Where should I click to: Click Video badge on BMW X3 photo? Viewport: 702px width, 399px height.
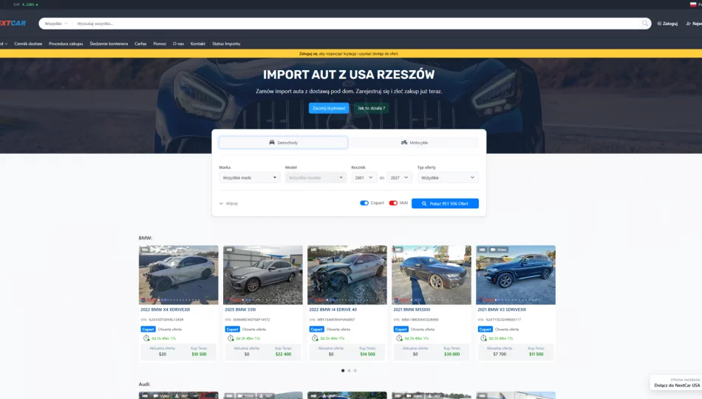[x=499, y=250]
